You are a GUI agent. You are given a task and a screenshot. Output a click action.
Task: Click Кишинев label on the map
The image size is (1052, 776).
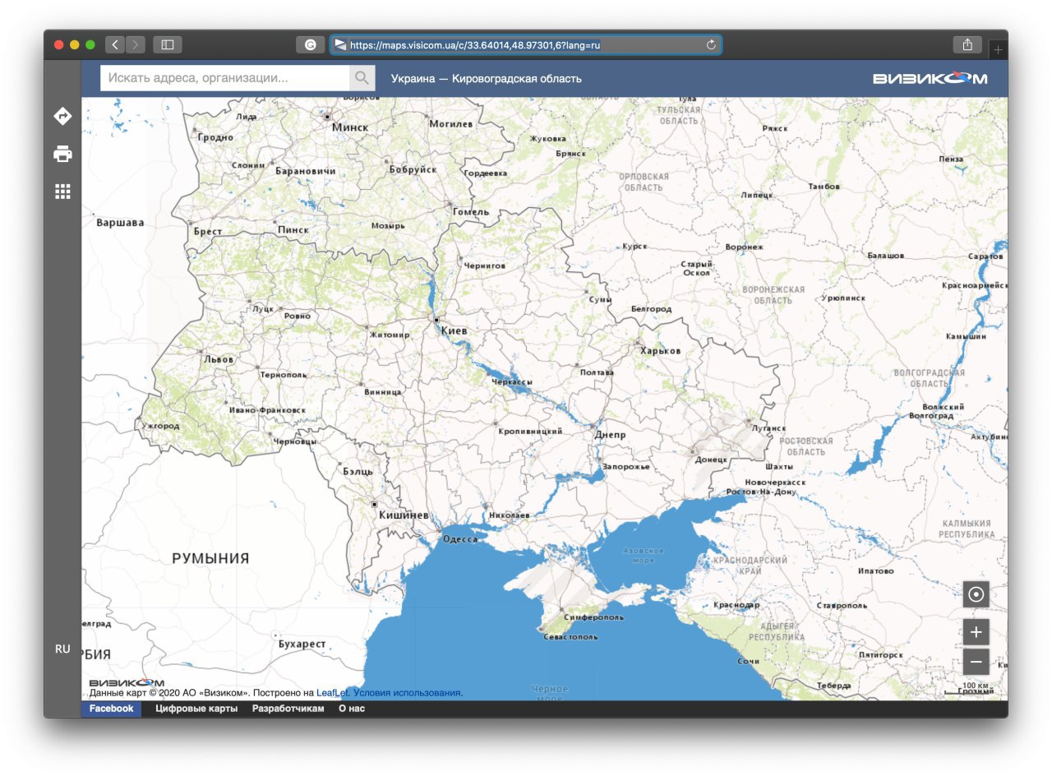(404, 515)
